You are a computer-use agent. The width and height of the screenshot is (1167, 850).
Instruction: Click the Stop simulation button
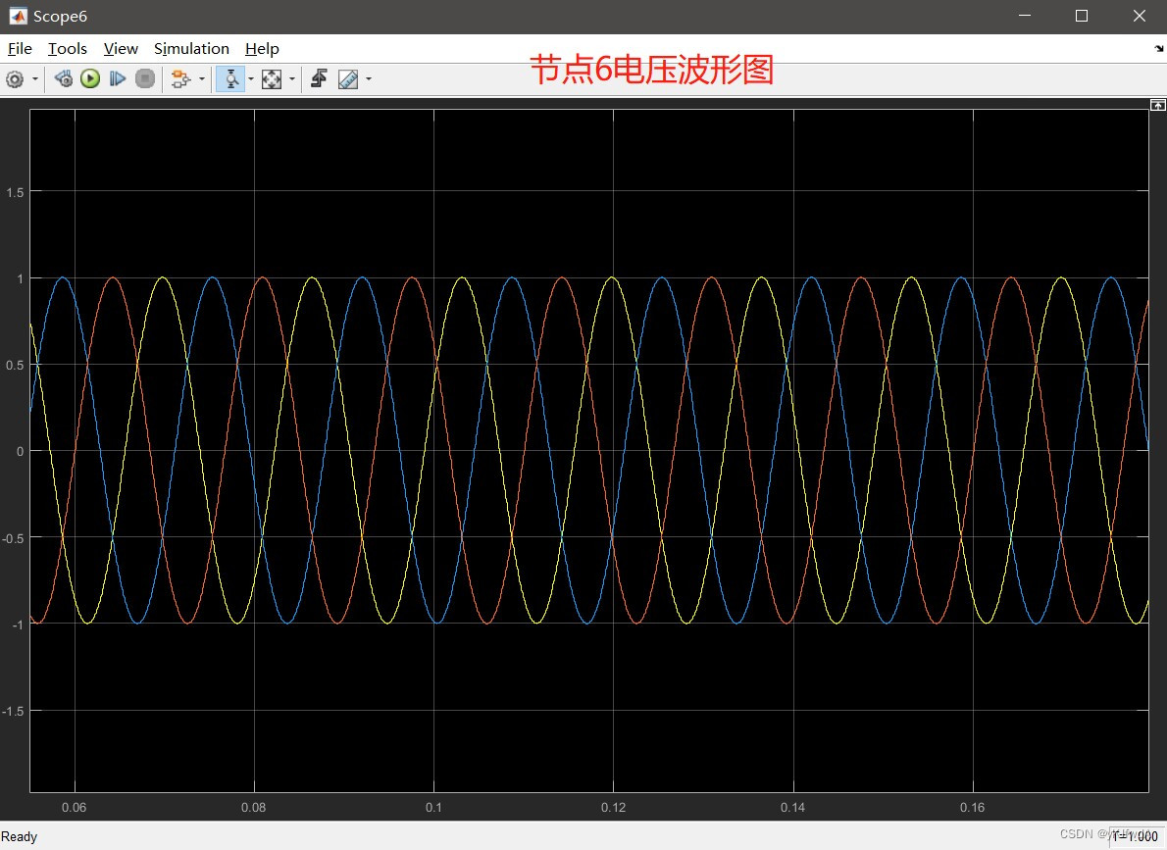[145, 78]
